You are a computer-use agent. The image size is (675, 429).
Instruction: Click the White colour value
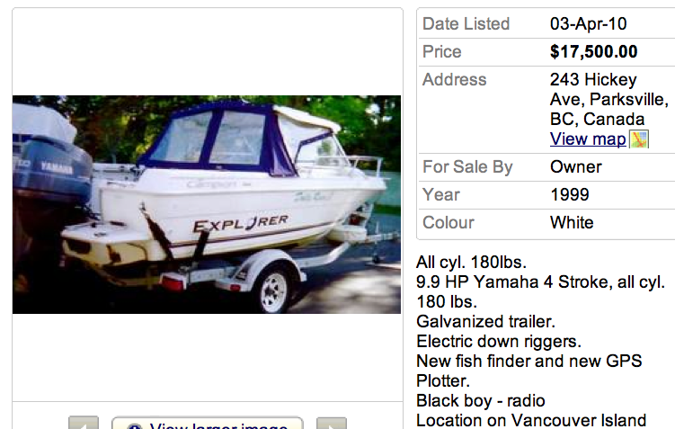572,222
